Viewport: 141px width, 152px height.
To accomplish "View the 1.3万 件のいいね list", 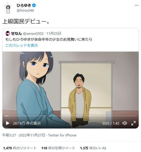I will pyautogui.click(x=93, y=148).
